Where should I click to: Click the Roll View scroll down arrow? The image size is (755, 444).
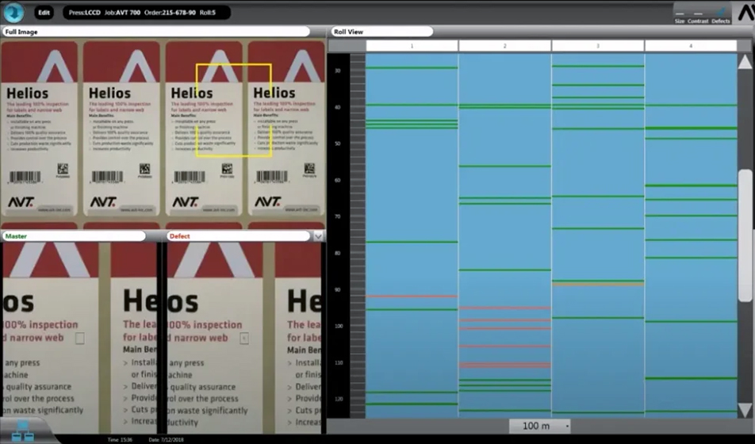[x=745, y=410]
